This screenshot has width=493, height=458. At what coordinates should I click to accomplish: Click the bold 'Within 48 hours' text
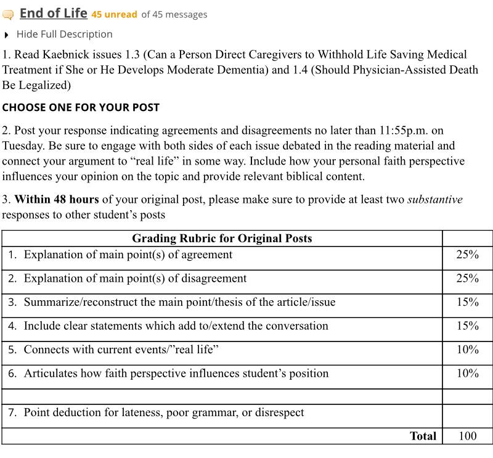57,200
